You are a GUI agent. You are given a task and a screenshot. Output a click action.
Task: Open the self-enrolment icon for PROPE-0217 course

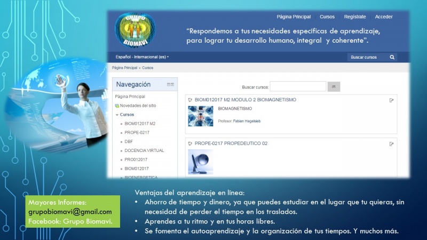392,144
